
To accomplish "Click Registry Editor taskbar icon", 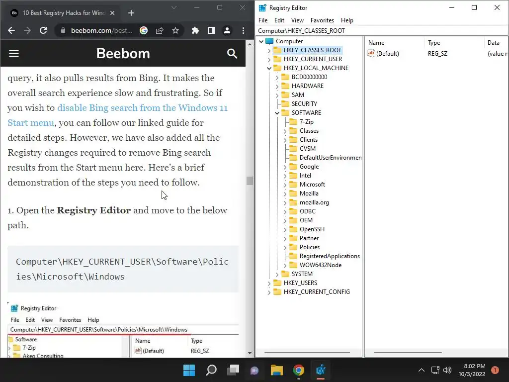I will point(321,370).
